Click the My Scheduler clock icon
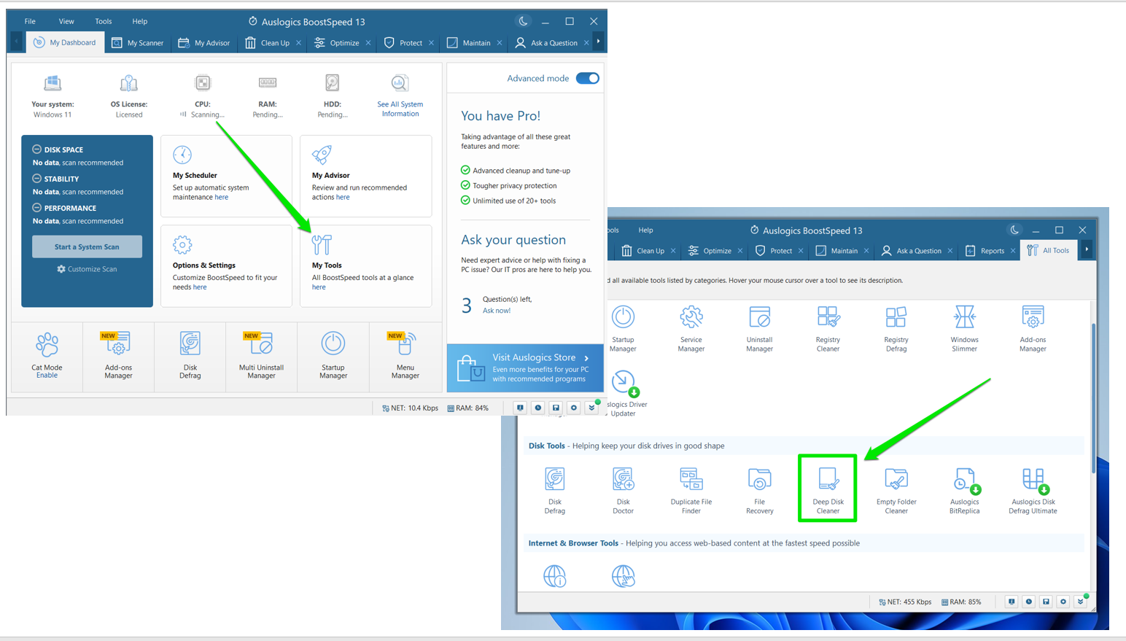 (182, 155)
